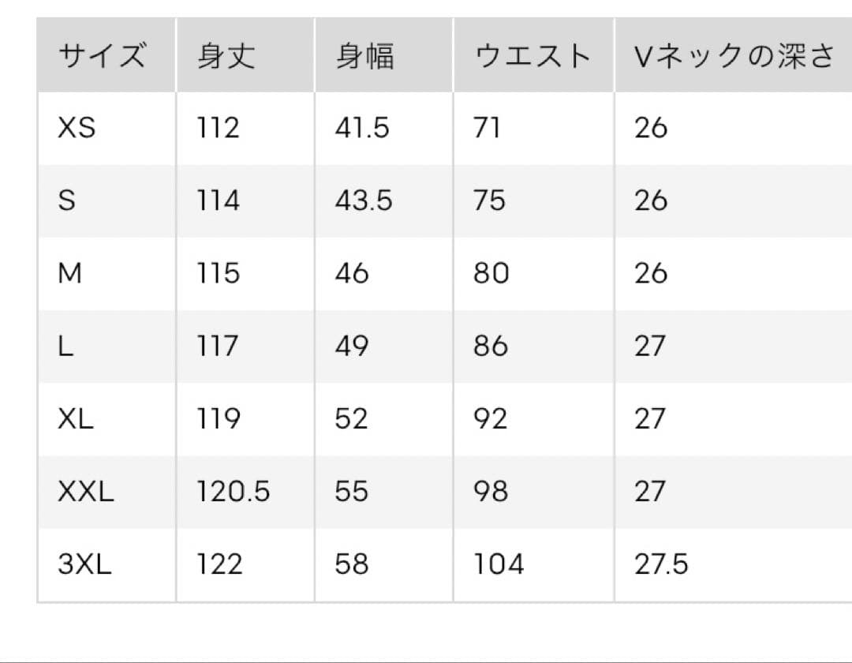Viewport: 852px width, 663px height.
Task: Click the 49 width cell for L
Action: [x=352, y=346]
